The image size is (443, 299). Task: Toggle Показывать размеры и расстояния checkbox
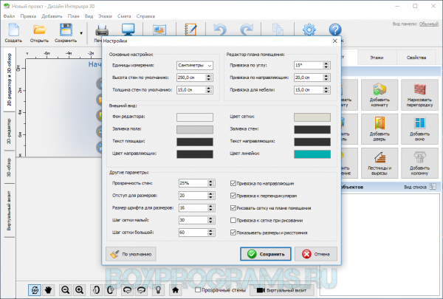(233, 233)
